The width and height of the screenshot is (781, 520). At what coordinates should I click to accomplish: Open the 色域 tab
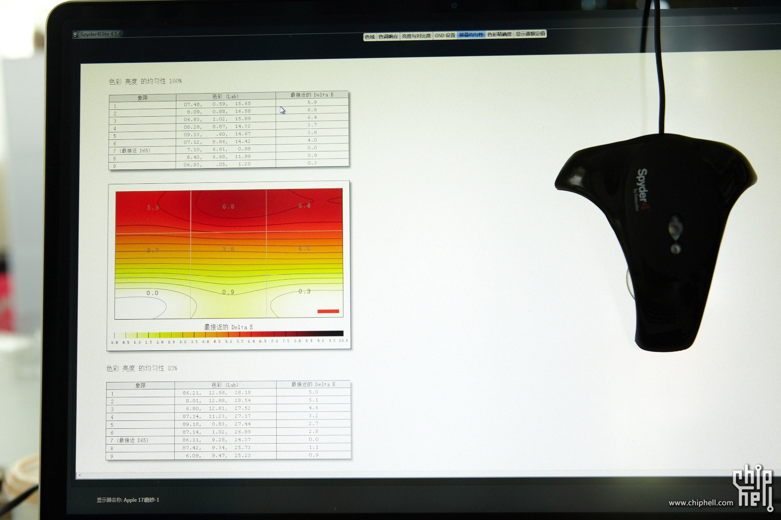369,37
